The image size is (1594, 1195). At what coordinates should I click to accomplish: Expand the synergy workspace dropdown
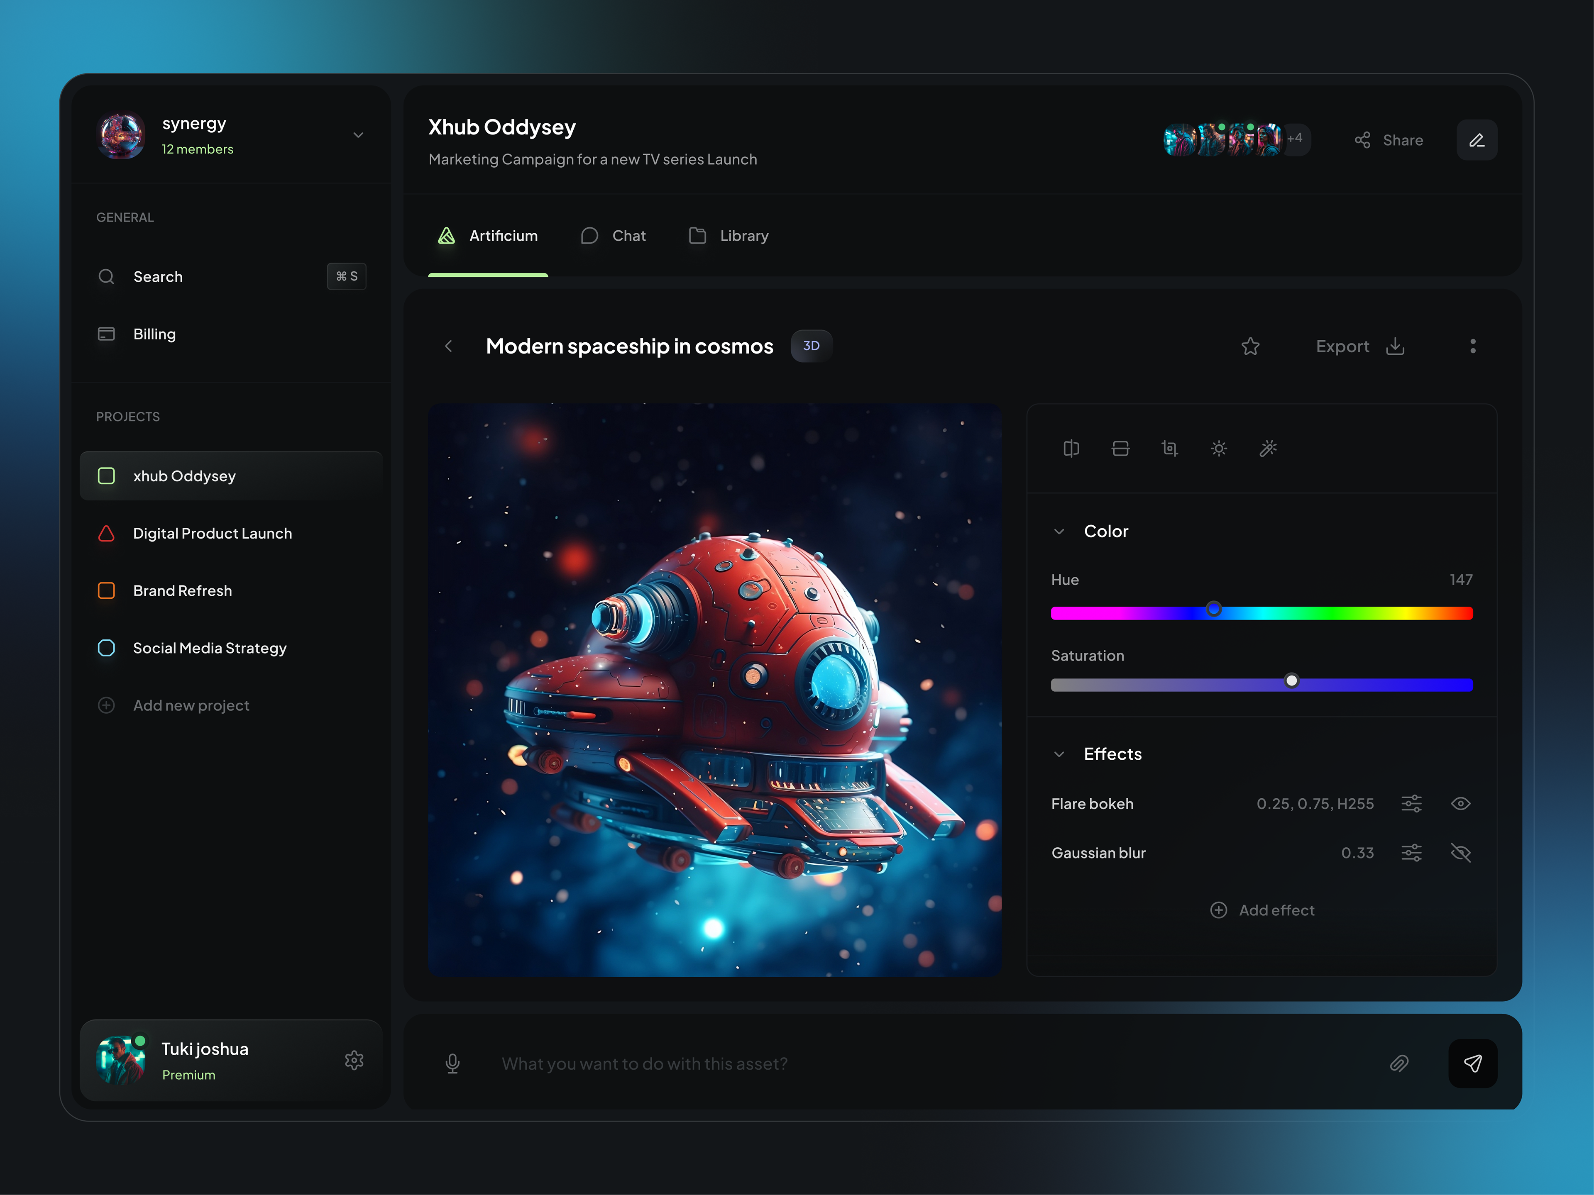(x=358, y=135)
